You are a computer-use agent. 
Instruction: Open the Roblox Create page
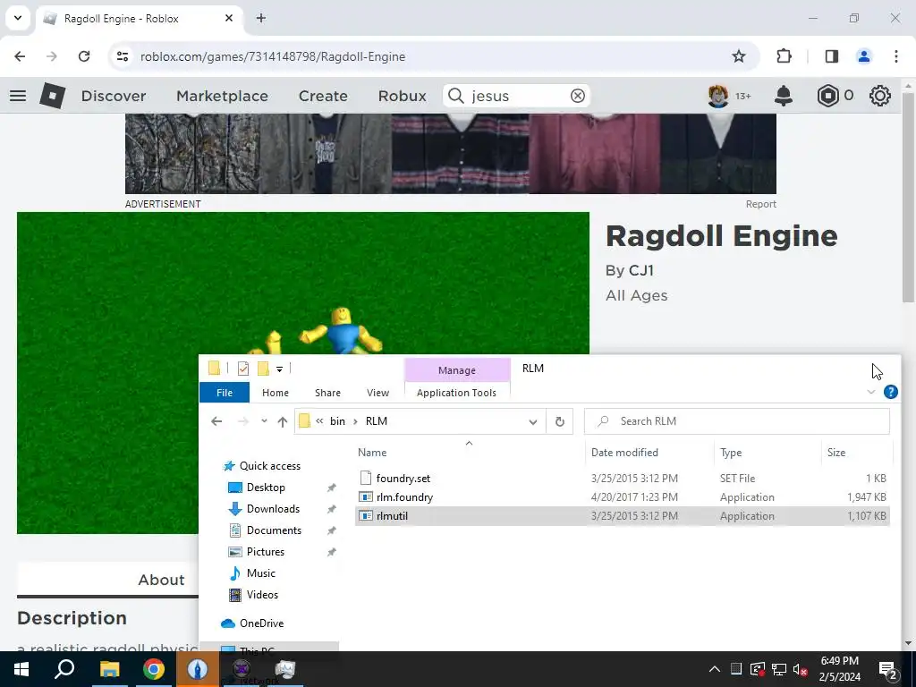[323, 96]
